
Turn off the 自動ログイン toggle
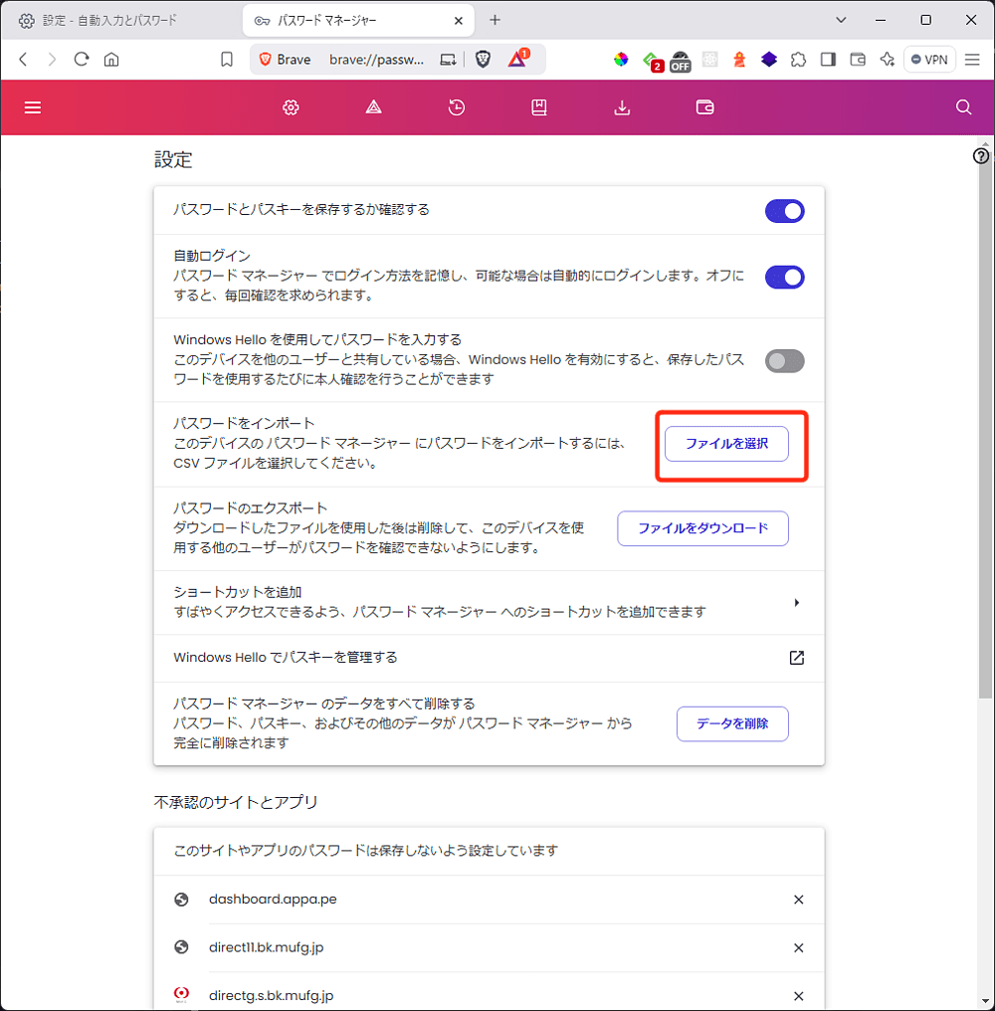(784, 277)
